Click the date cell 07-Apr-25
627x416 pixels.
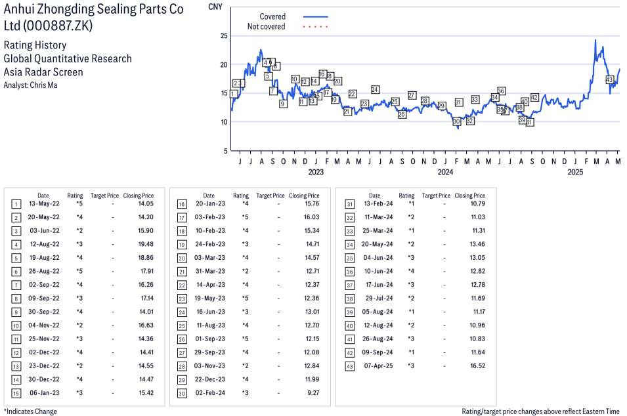378,366
